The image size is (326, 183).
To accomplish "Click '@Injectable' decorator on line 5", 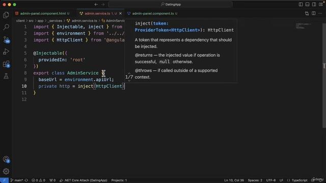I will 47,53.
